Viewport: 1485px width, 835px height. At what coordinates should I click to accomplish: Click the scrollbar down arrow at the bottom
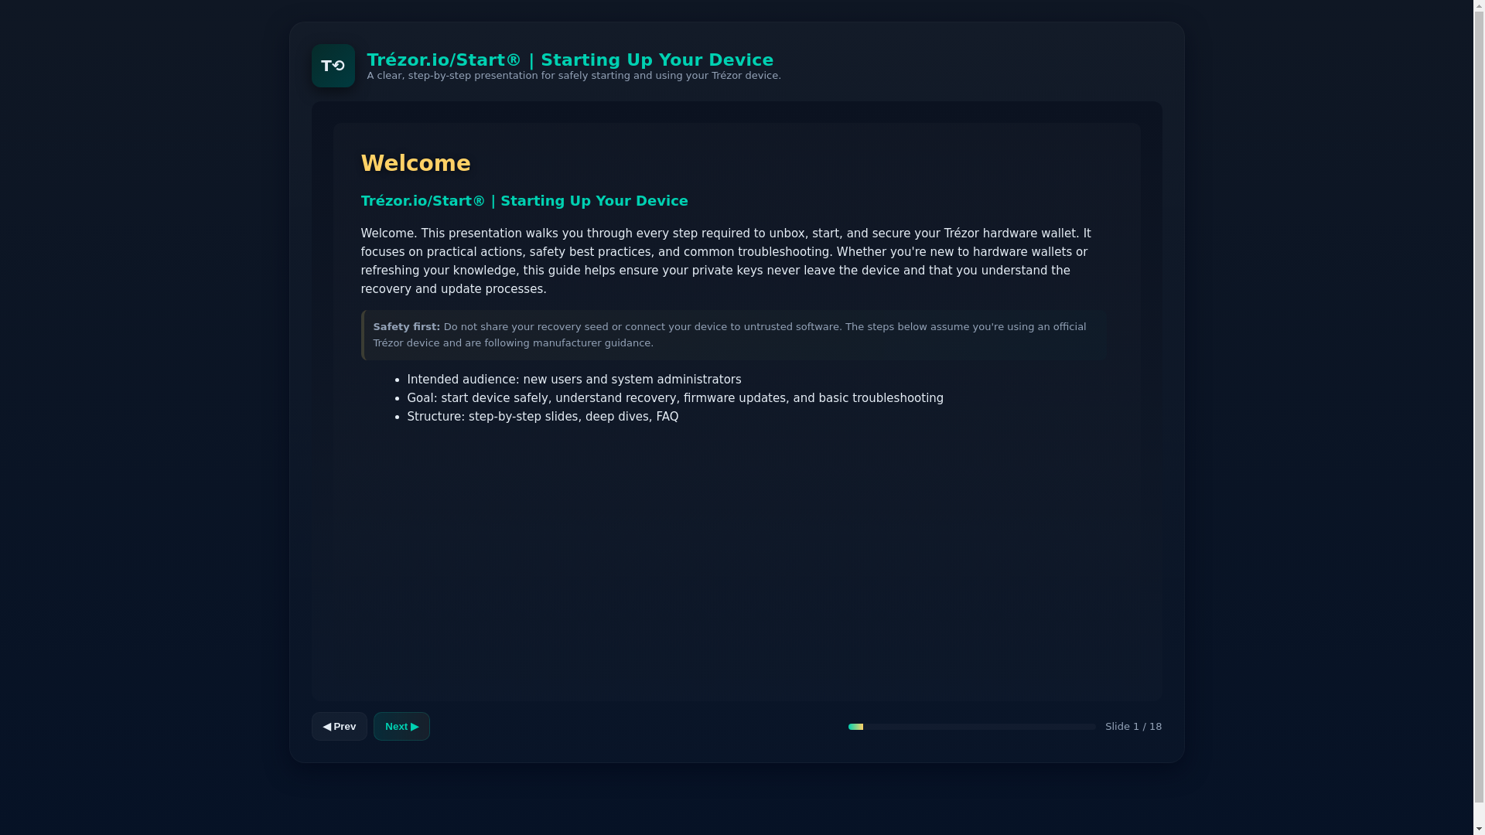tap(1479, 829)
